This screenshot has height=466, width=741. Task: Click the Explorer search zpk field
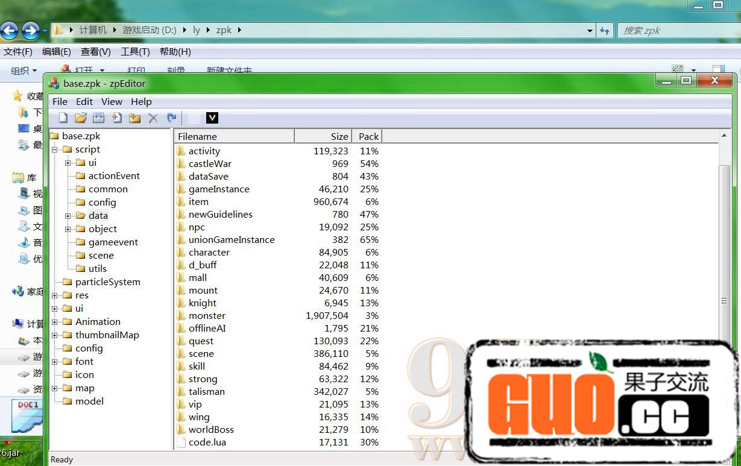click(x=675, y=30)
